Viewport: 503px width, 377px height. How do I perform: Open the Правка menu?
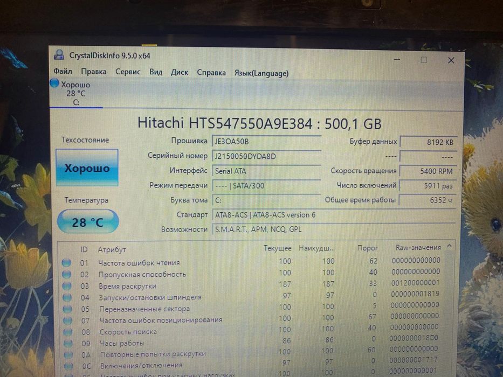pos(93,71)
